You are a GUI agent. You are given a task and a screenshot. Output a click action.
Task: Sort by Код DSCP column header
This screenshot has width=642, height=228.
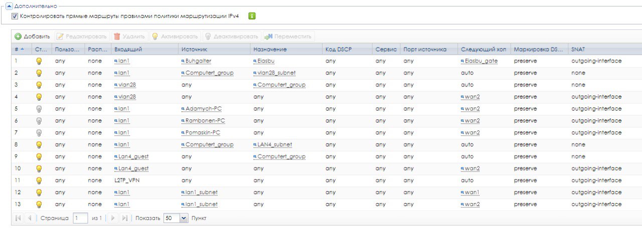[x=347, y=49]
